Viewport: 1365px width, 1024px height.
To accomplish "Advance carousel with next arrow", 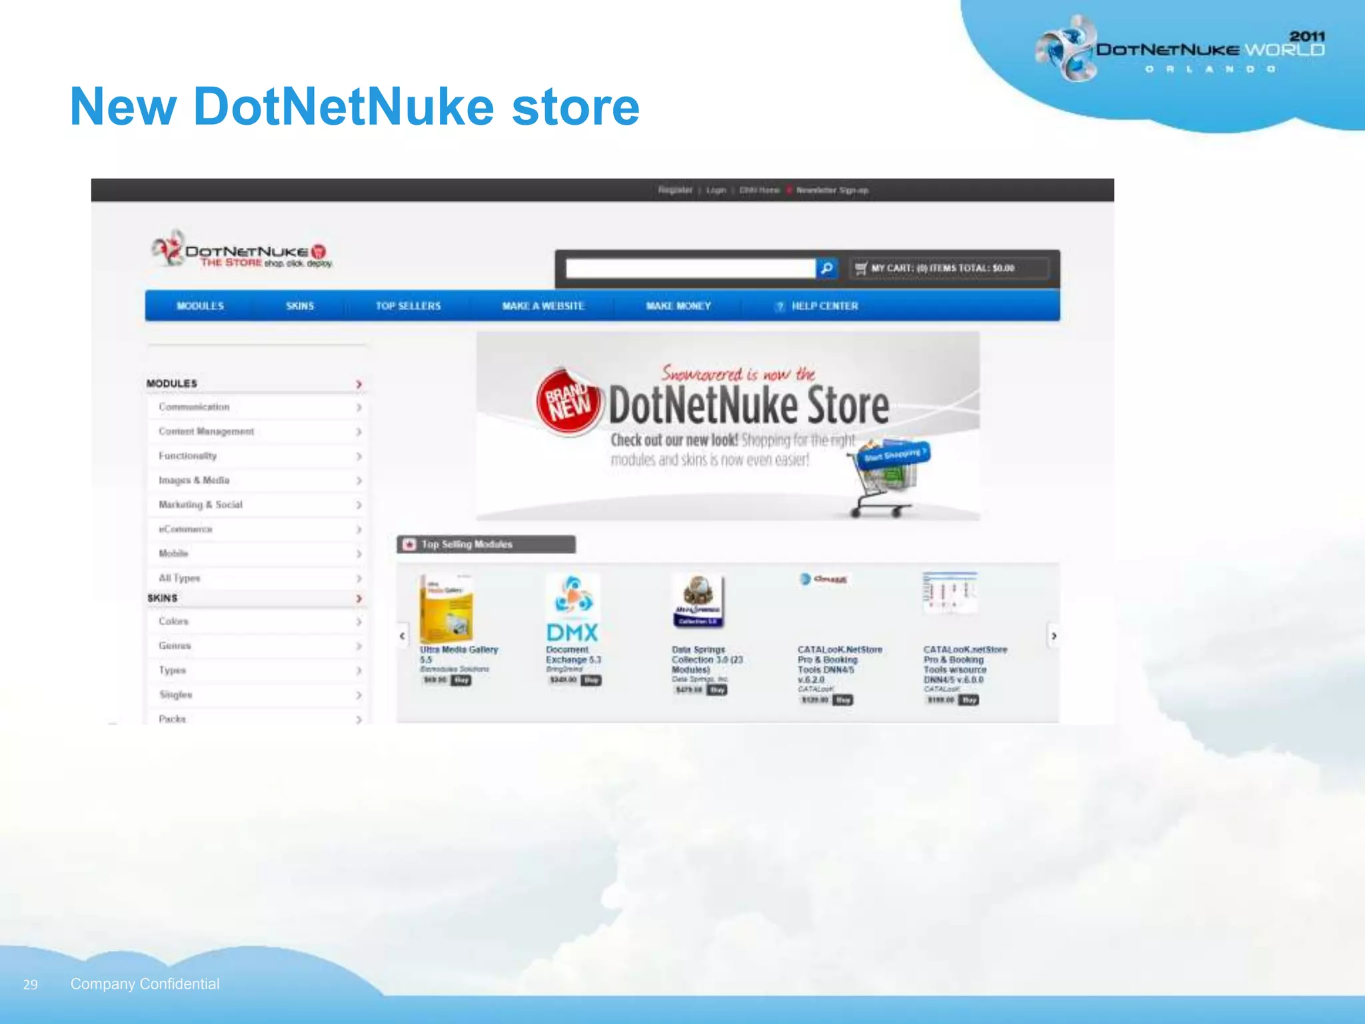I will point(1053,636).
